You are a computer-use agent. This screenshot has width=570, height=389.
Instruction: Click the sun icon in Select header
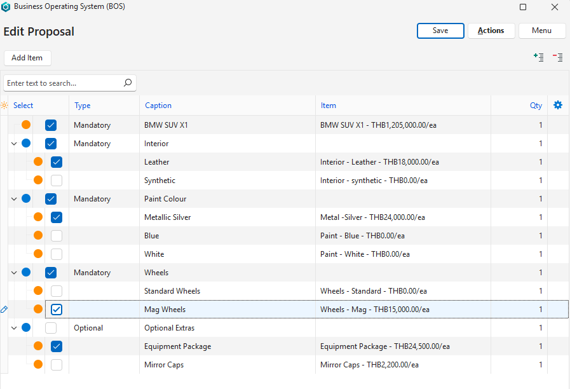click(x=5, y=106)
